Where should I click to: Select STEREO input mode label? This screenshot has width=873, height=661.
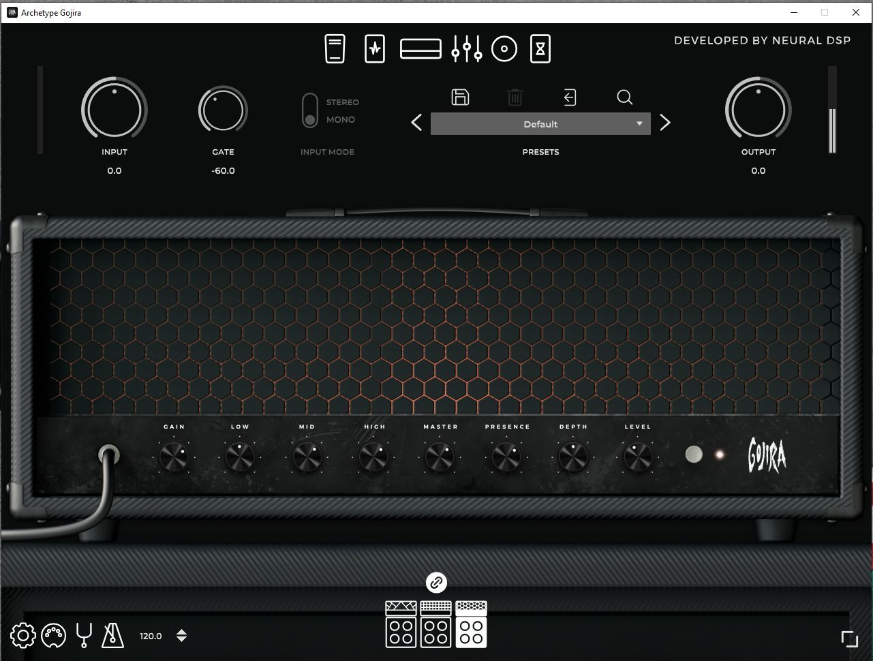(342, 102)
